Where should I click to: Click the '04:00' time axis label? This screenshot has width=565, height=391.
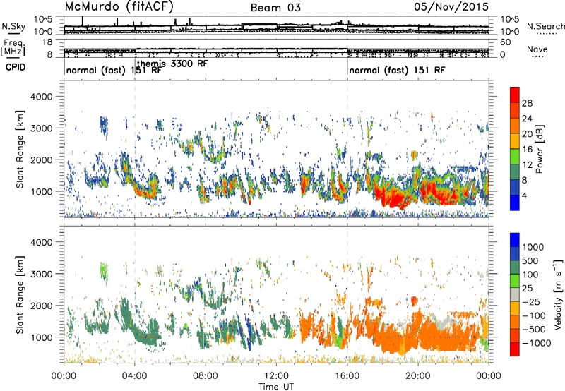[x=135, y=376]
